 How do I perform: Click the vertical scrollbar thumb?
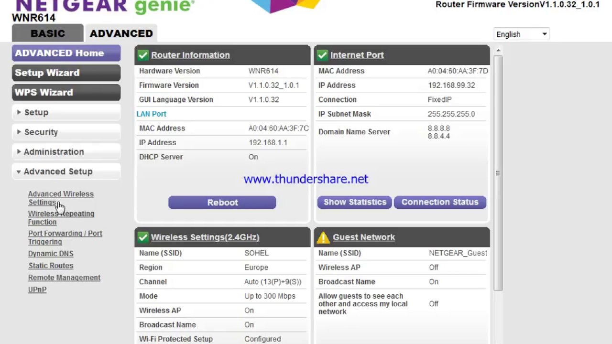[498, 173]
